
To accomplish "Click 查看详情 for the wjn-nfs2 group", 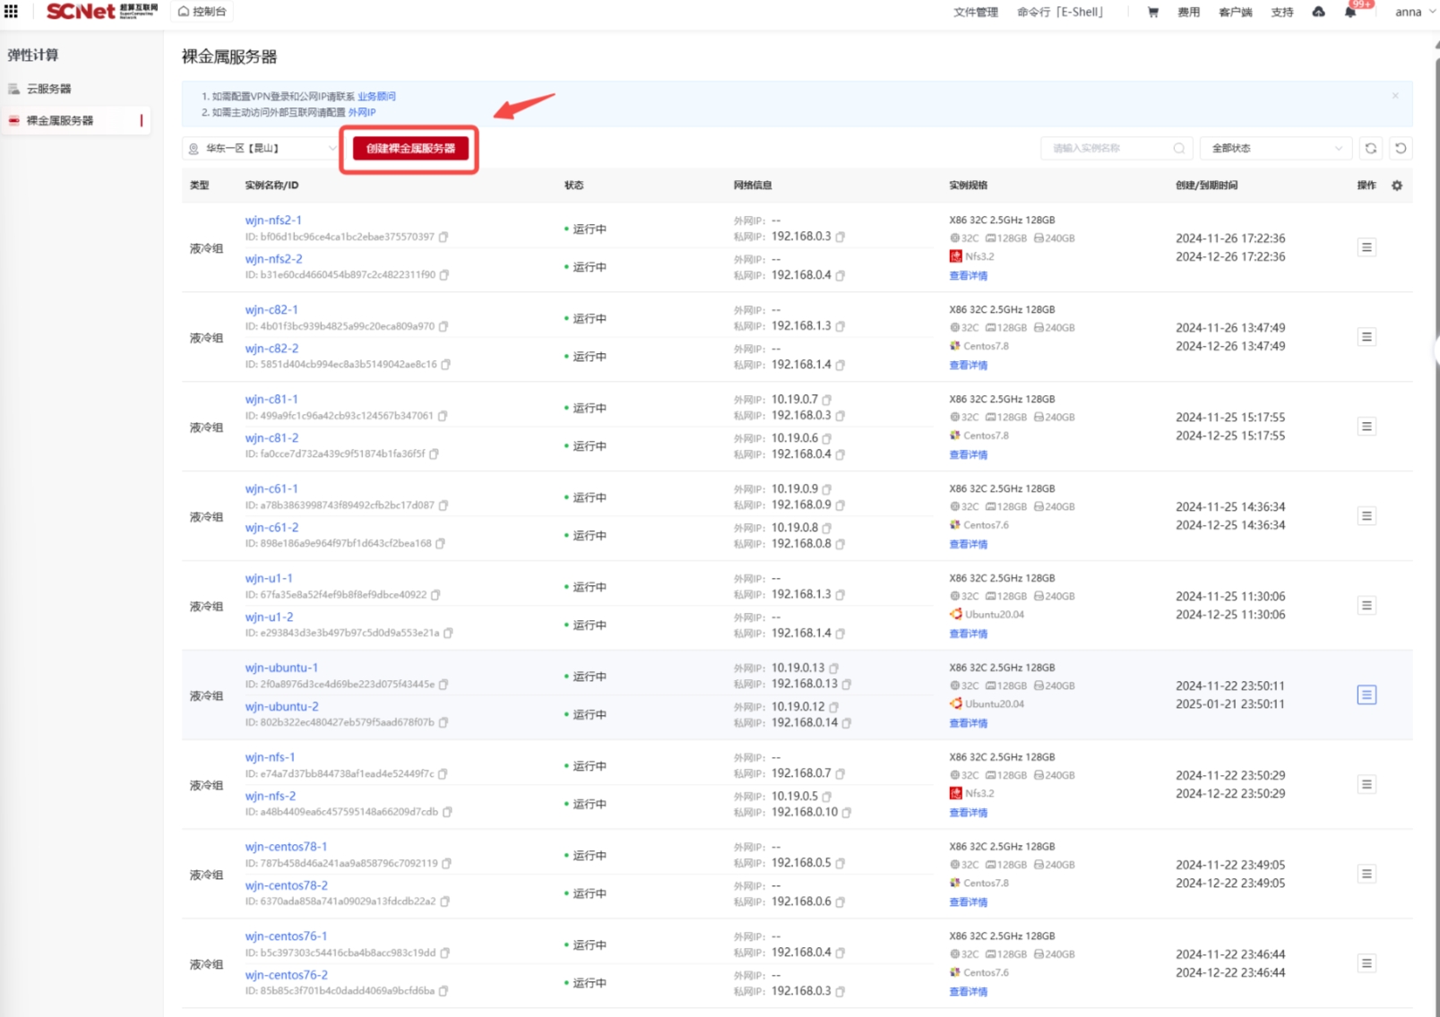I will pos(968,276).
